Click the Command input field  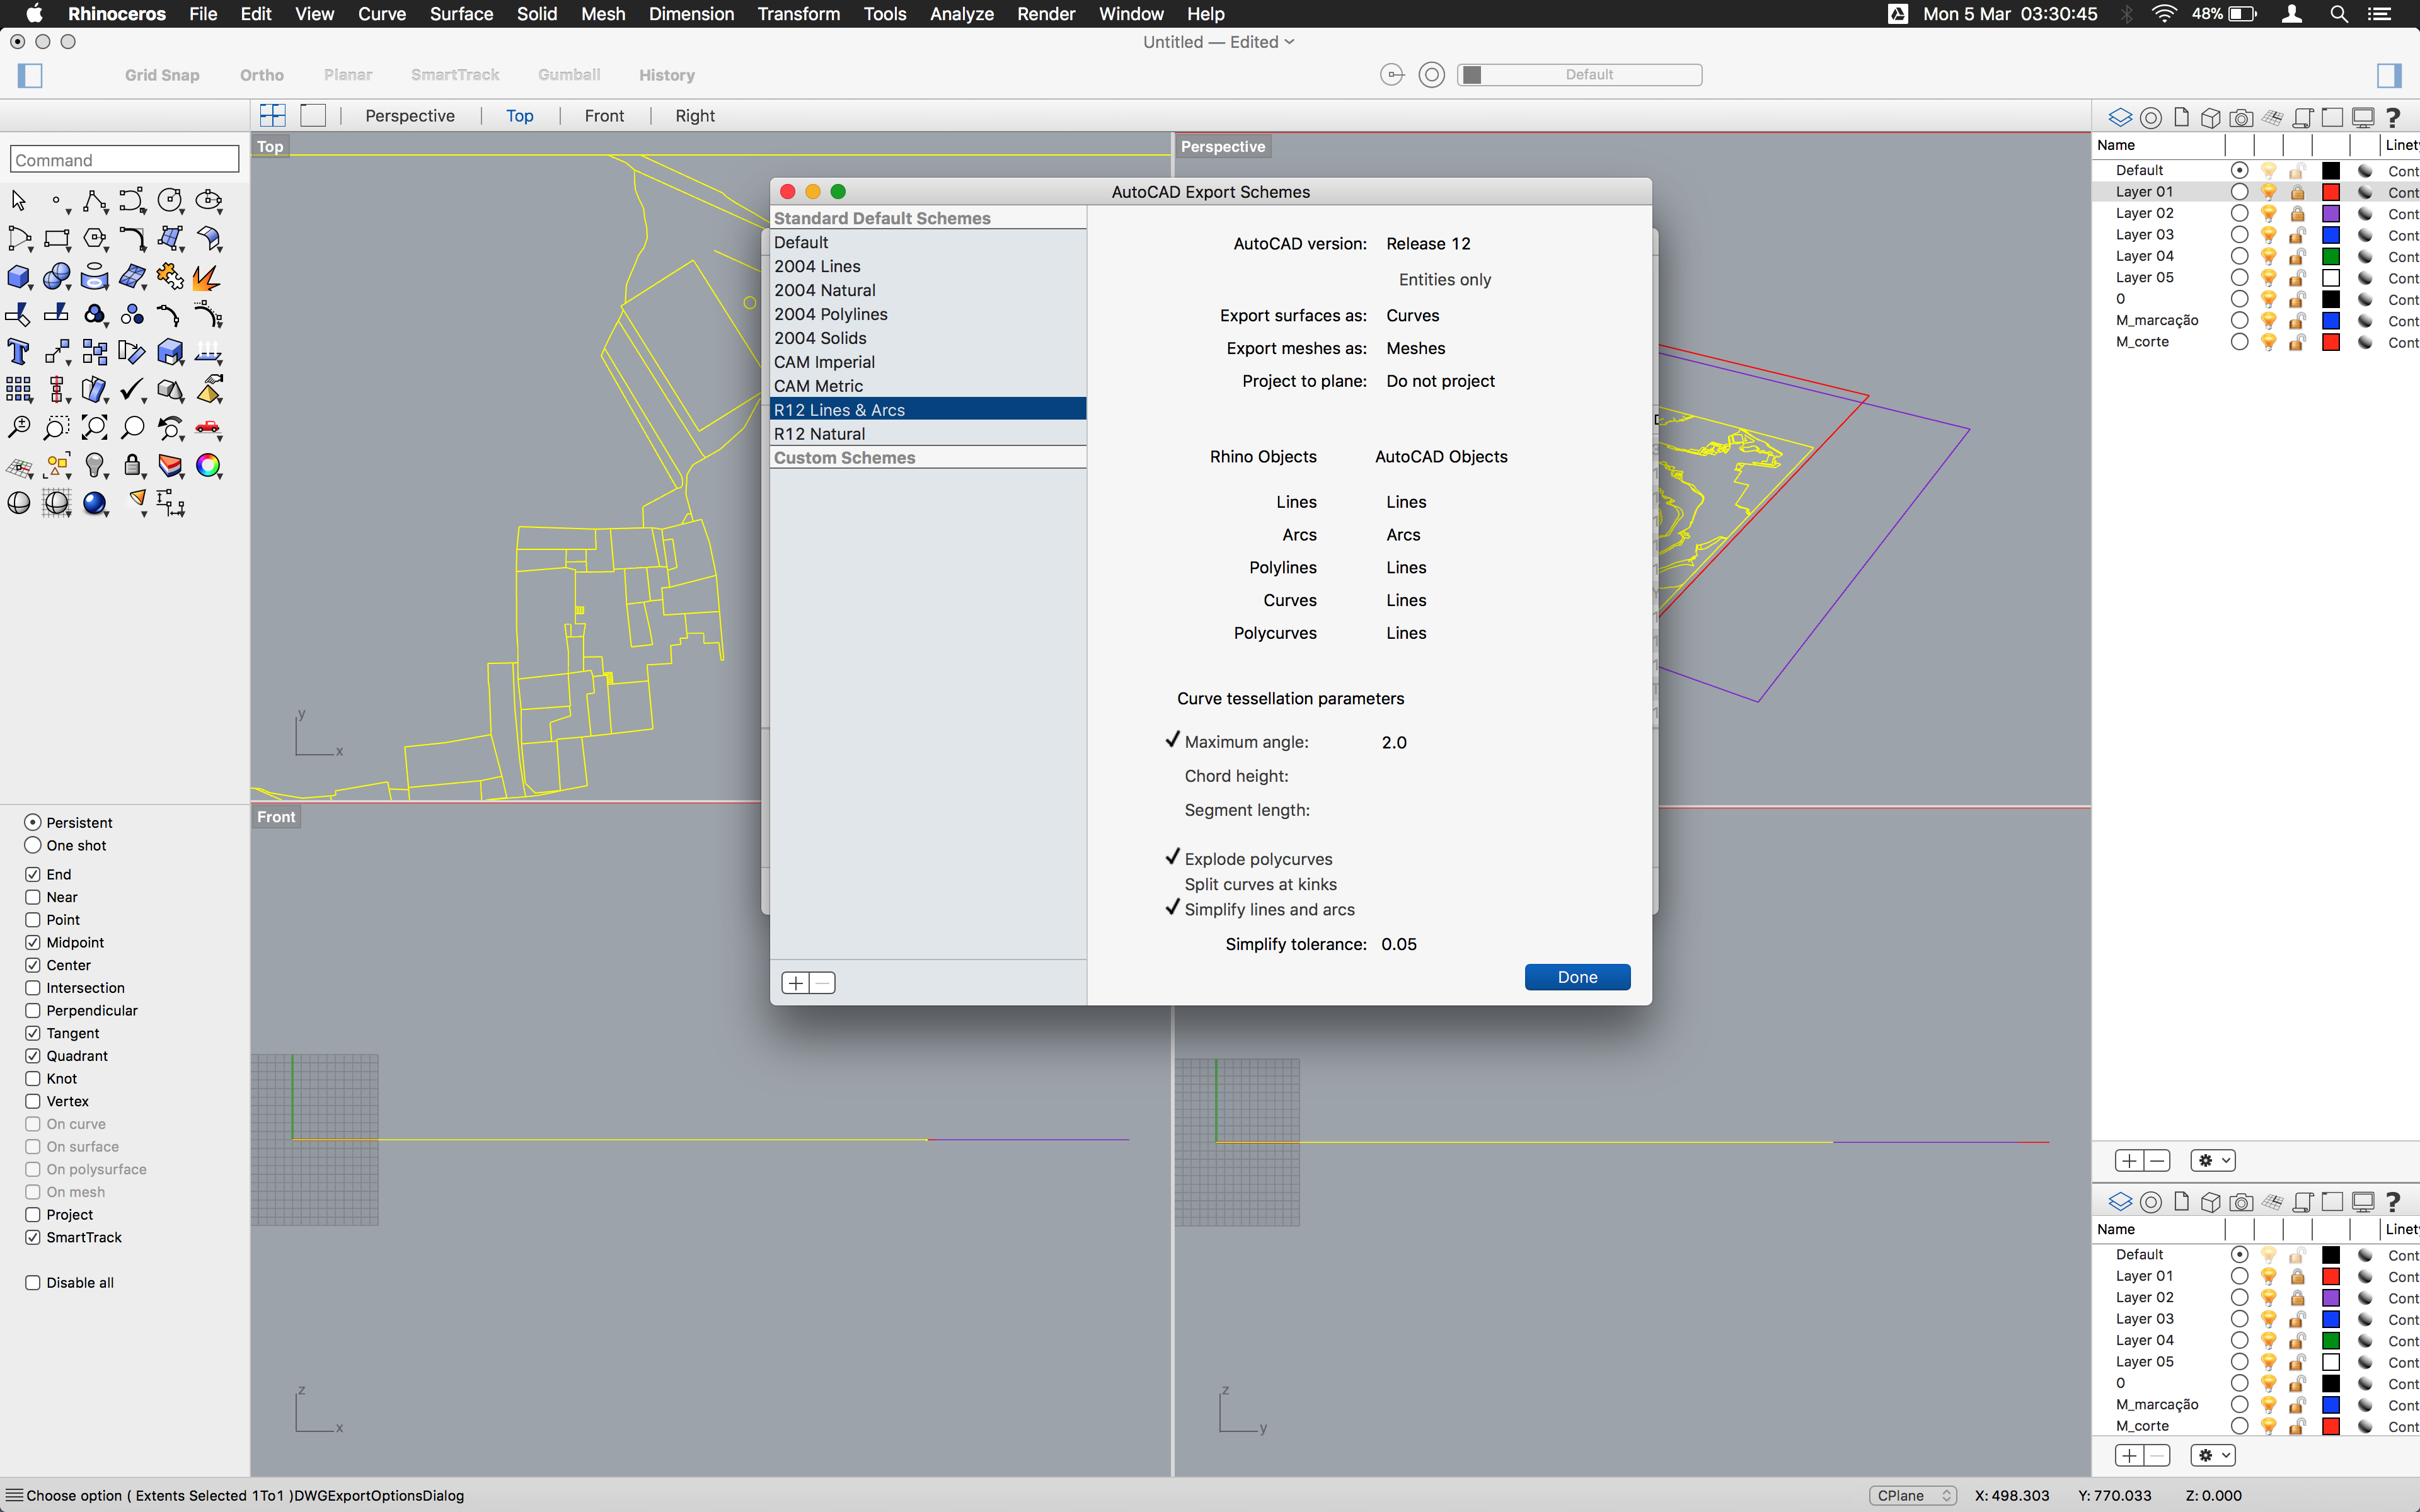[125, 160]
